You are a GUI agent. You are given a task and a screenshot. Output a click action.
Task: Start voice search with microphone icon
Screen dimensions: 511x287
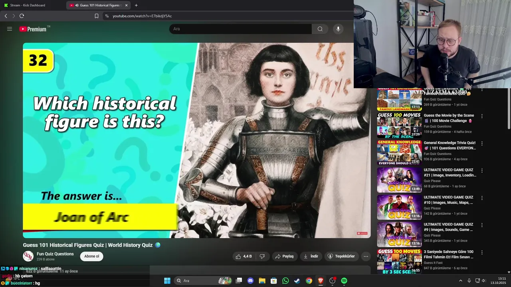tap(338, 29)
